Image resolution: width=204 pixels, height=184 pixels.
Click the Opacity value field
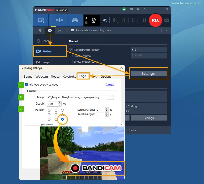click(x=53, y=104)
